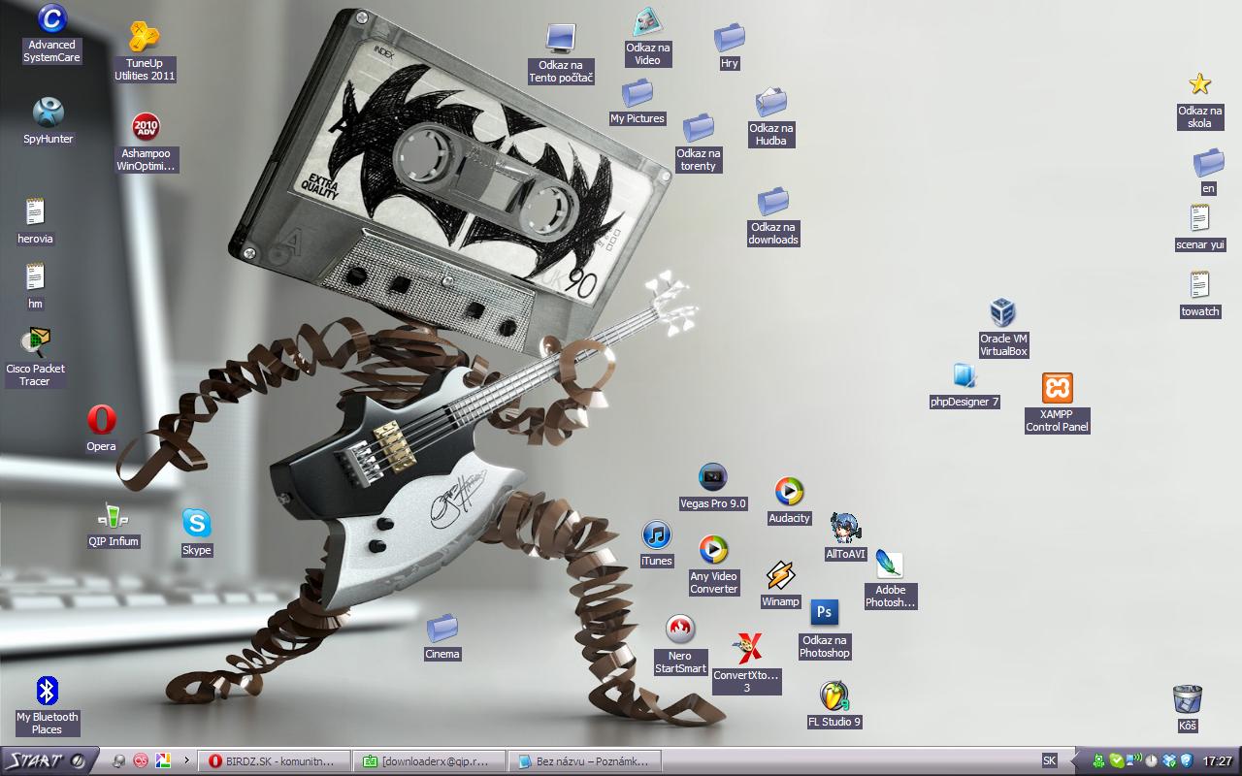Image resolution: width=1242 pixels, height=776 pixels.
Task: Launch Adobe Photoshop feather icon
Action: 890,579
